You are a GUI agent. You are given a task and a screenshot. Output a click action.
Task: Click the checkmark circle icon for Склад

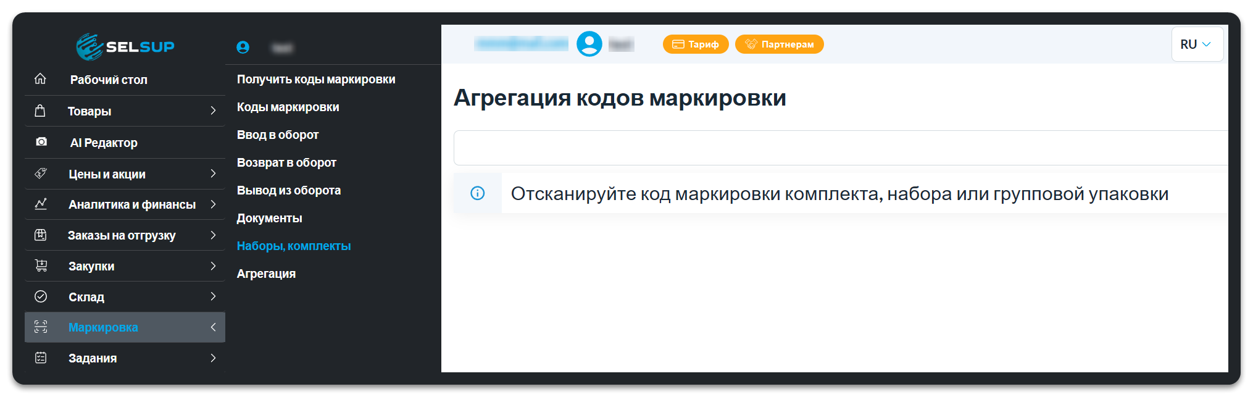click(41, 296)
